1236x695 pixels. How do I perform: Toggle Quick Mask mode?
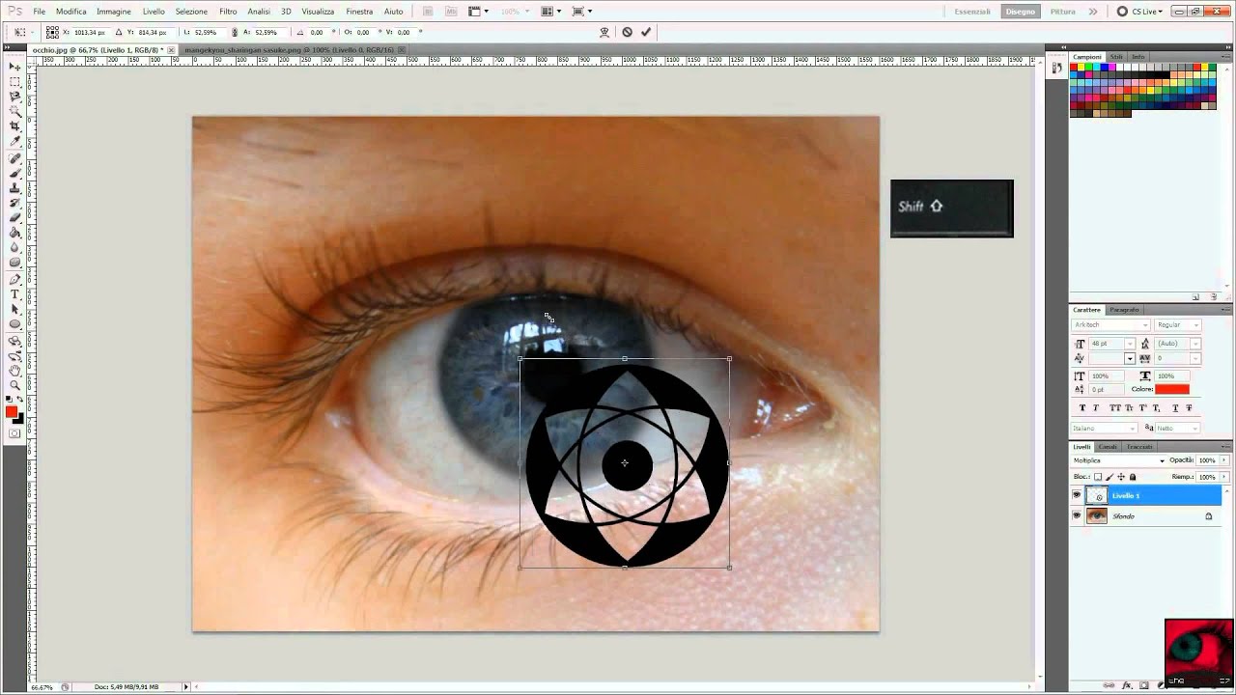(x=14, y=433)
